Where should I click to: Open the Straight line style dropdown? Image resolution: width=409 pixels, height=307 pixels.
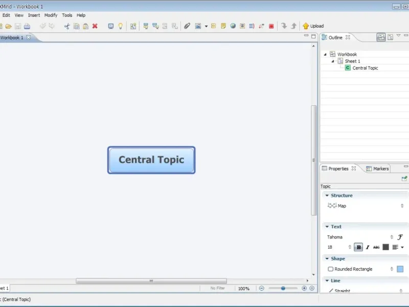click(401, 291)
